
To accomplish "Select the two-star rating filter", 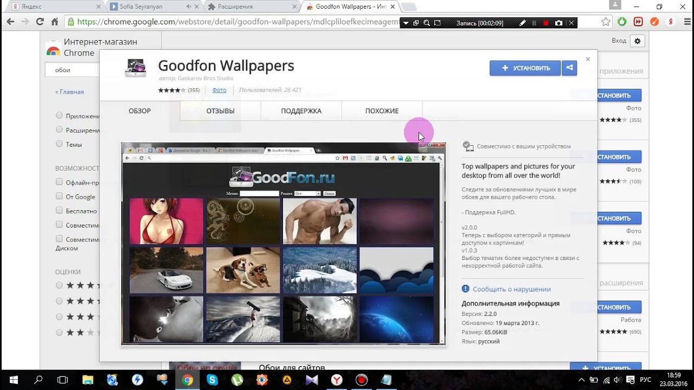I will click(59, 332).
